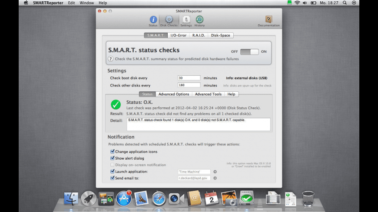Click the volume icon in menu bar

pyautogui.click(x=305, y=3)
